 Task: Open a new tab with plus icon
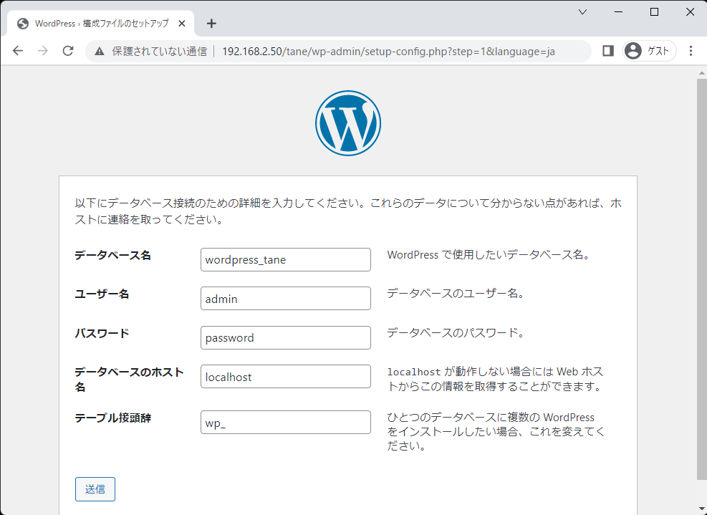(x=211, y=24)
